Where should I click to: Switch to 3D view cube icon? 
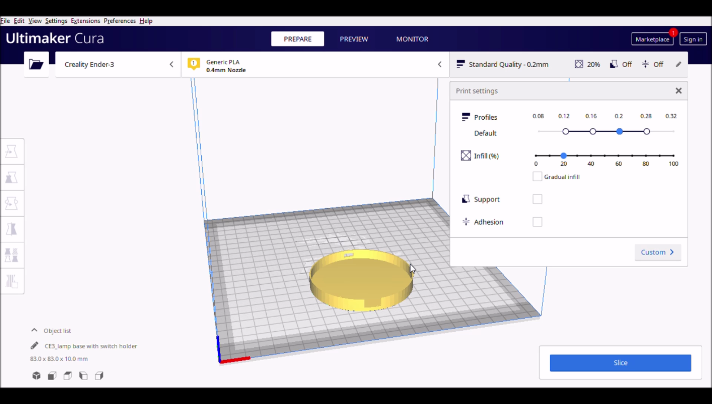point(36,376)
